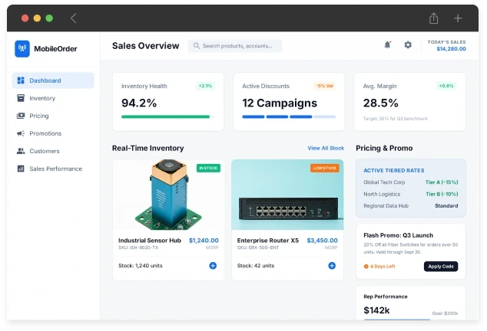Click the MobileOrder antenna logo icon

pyautogui.click(x=22, y=49)
